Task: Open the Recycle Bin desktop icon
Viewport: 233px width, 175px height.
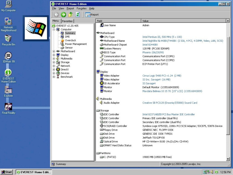Action: pos(8,40)
